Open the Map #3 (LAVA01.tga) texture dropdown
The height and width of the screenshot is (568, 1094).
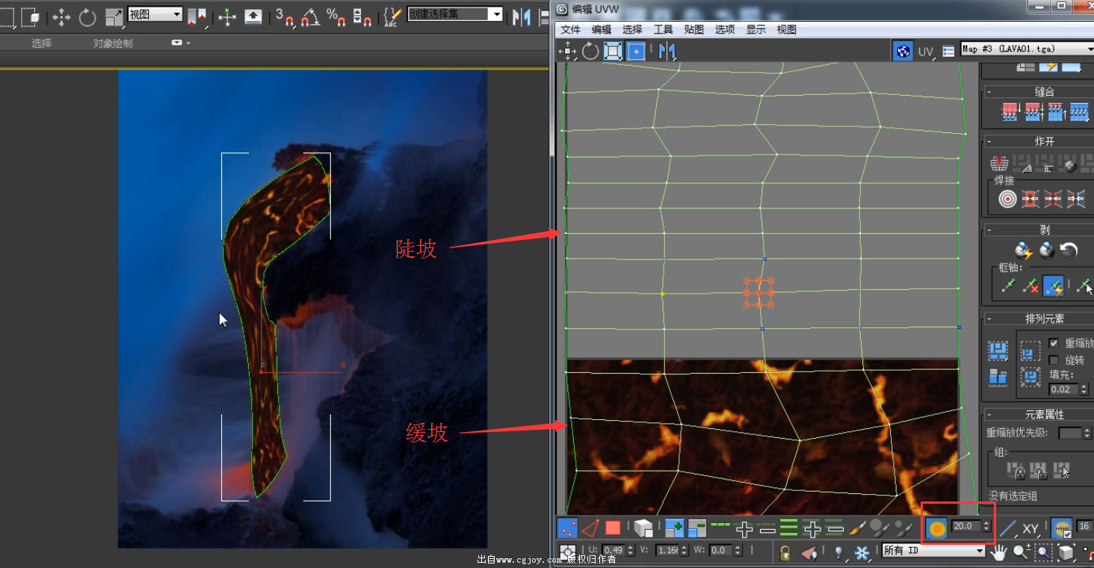[1027, 49]
